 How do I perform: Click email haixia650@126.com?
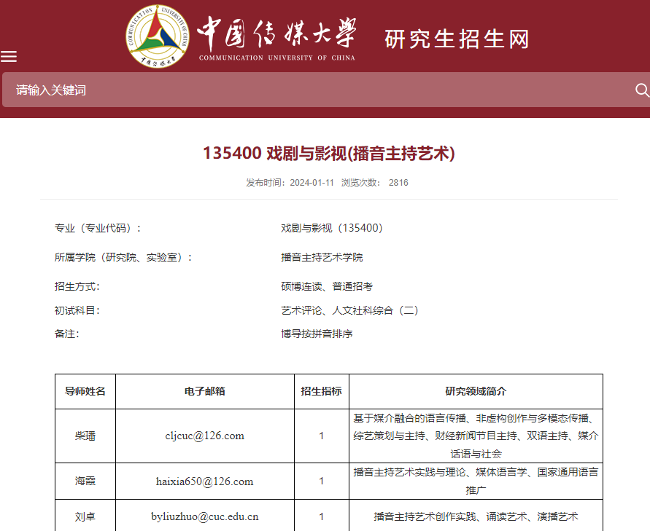pyautogui.click(x=204, y=481)
